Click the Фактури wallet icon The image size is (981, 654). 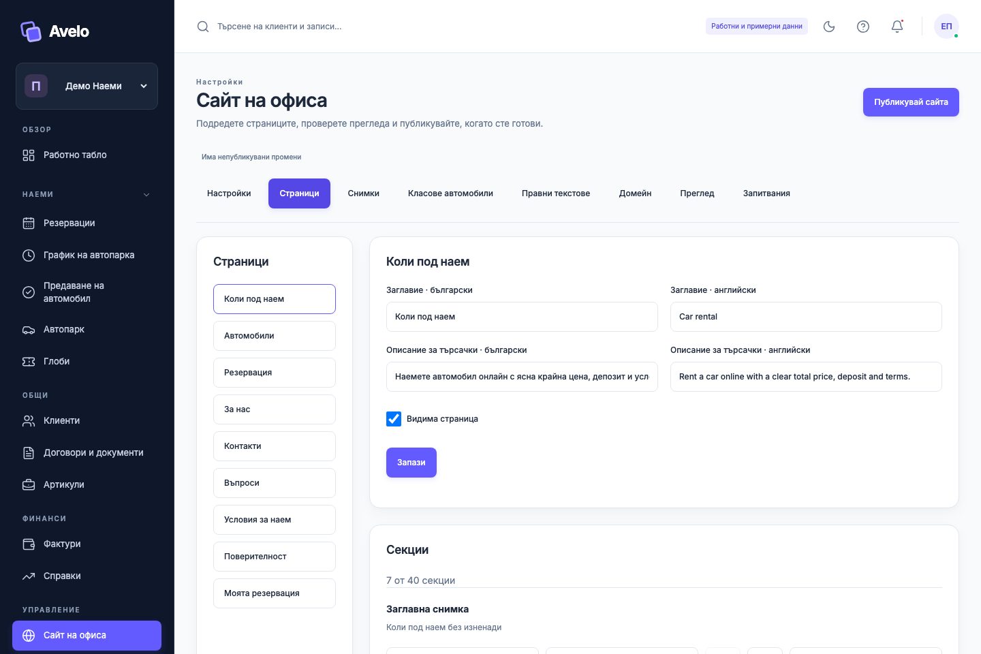[x=29, y=544]
